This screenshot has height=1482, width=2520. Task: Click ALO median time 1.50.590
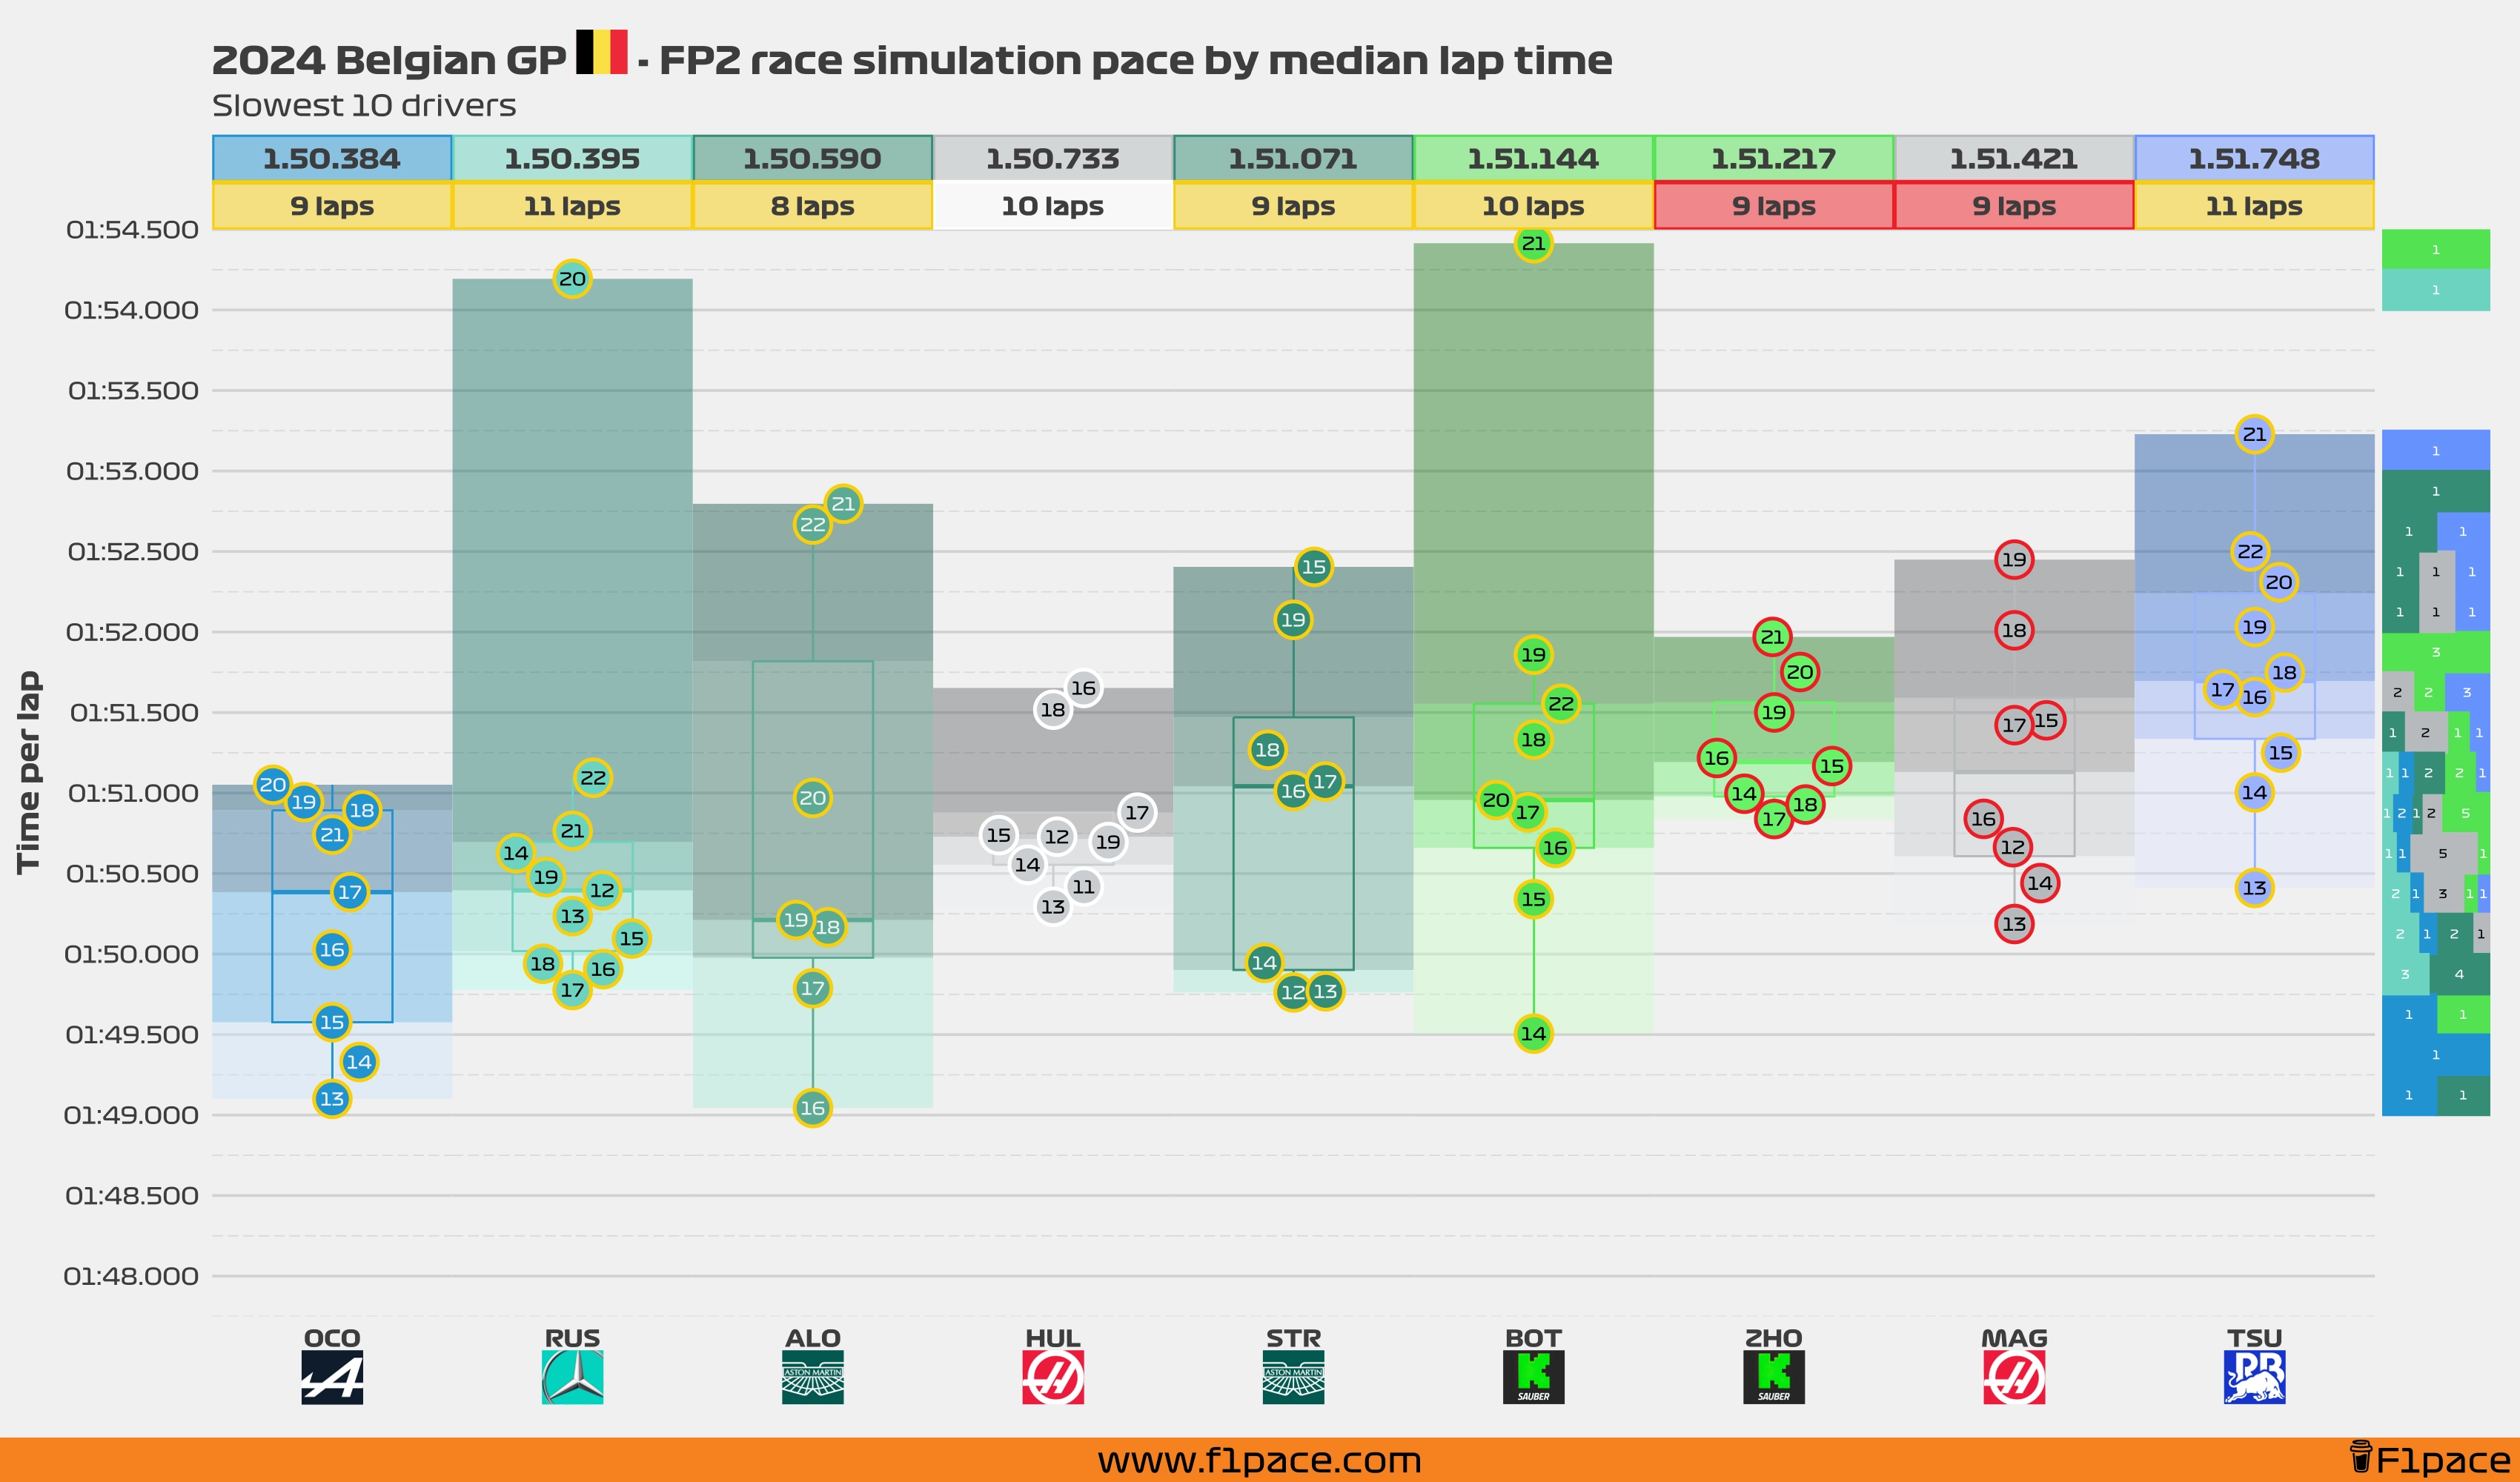[x=813, y=158]
